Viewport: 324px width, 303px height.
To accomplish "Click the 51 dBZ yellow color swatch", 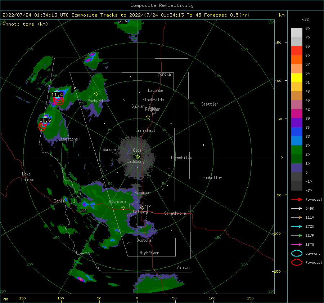I will (x=297, y=77).
